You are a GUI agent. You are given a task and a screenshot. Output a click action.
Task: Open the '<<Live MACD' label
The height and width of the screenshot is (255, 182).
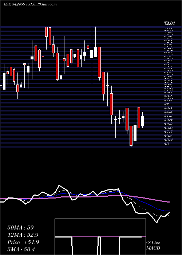click(x=153, y=246)
